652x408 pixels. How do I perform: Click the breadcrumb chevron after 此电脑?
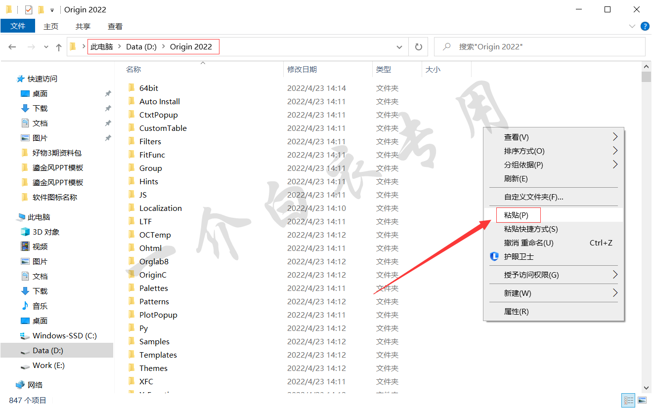(x=119, y=47)
